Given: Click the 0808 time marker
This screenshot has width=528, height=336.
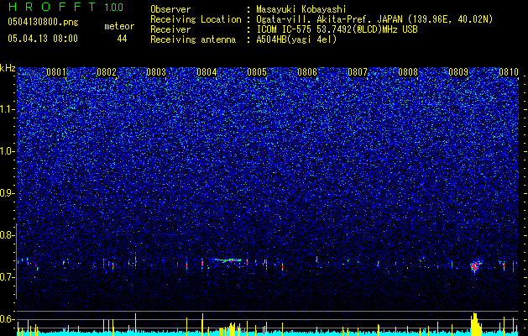Looking at the screenshot, I should coord(408,72).
